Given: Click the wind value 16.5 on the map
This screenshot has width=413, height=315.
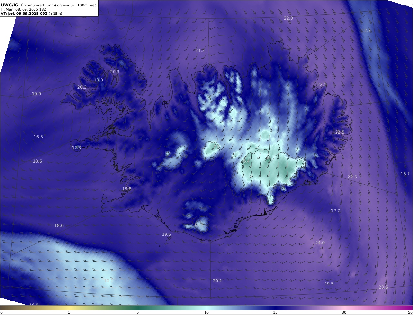Looking at the screenshot, I should [x=38, y=137].
